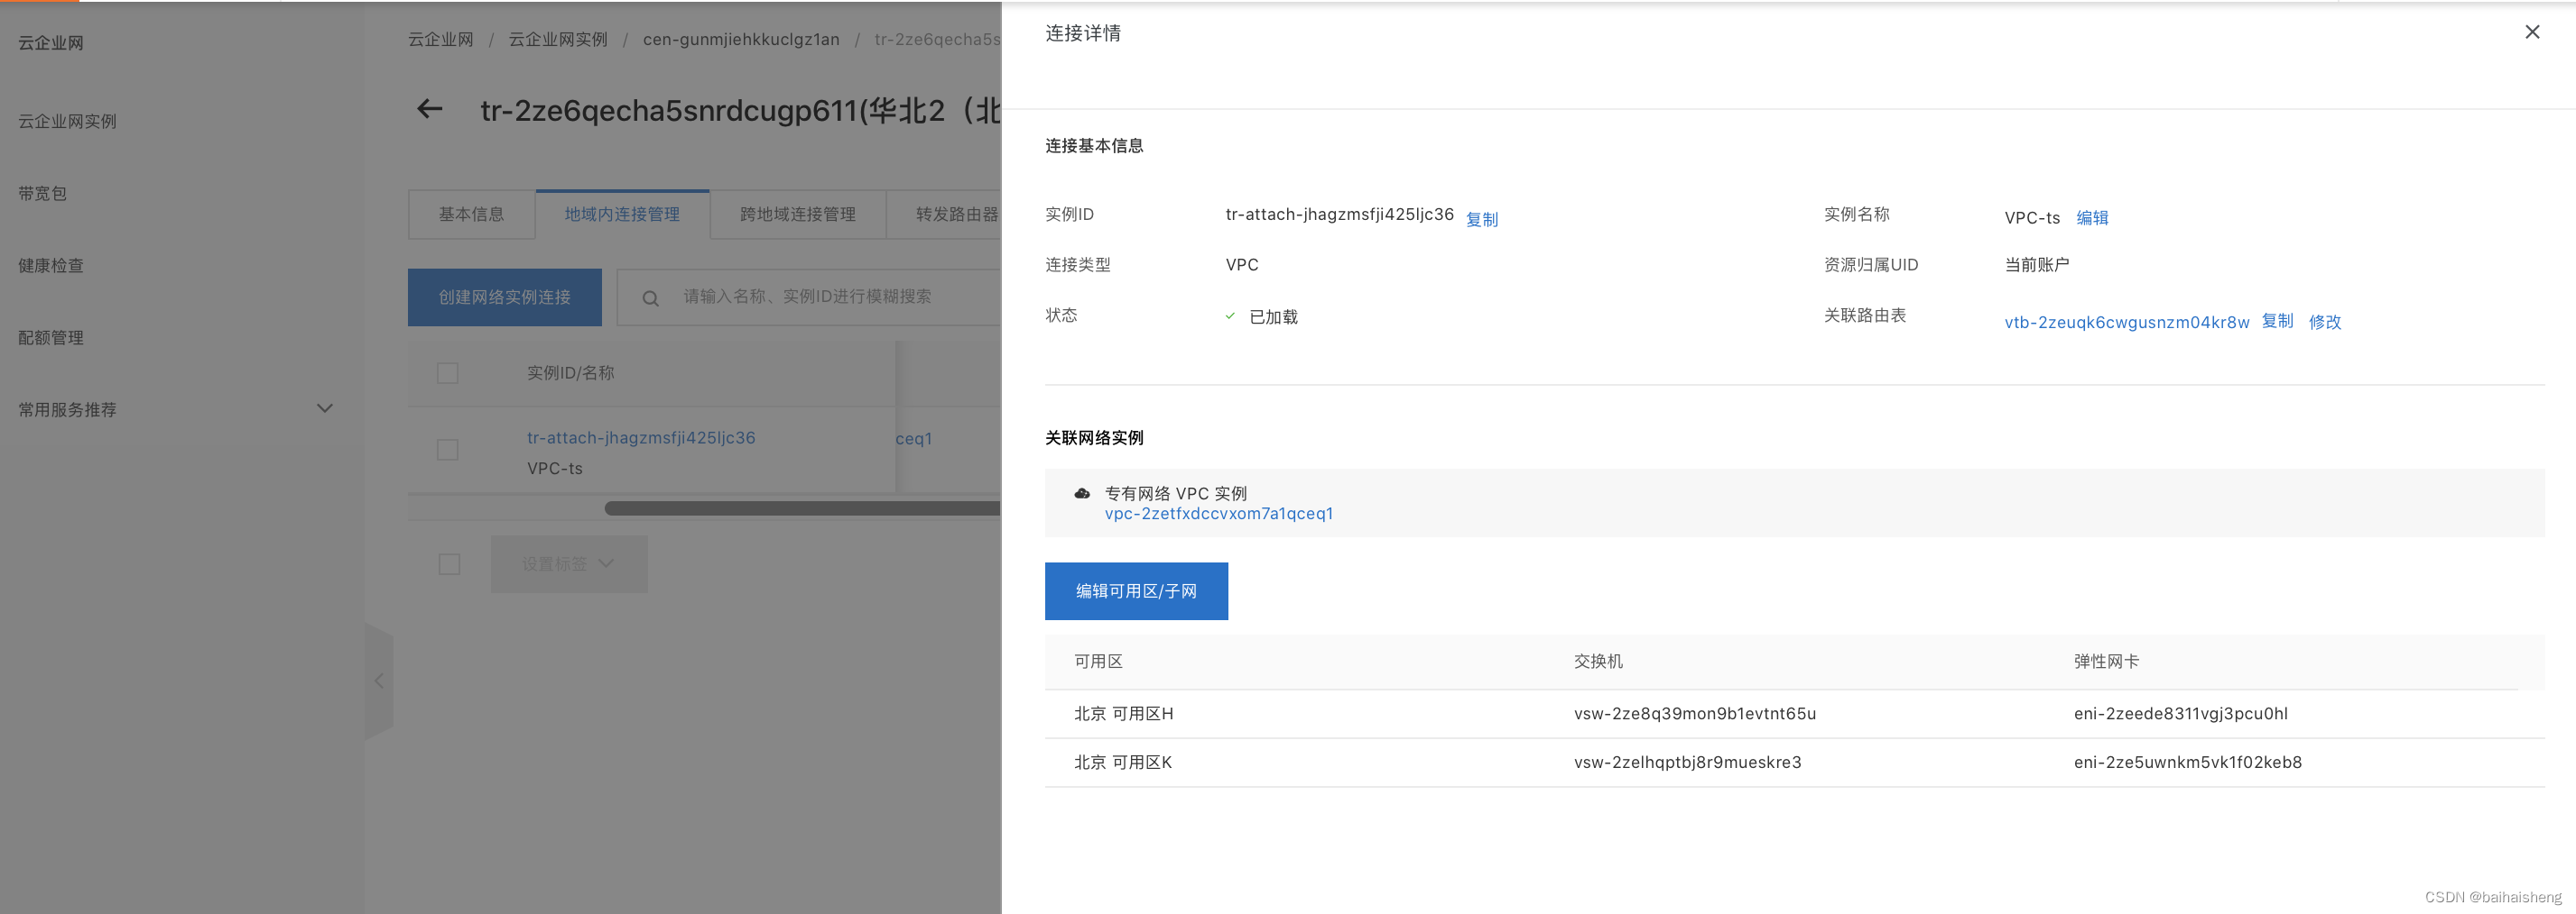2576x914 pixels.
Task: Switch to the 基本信息 tab
Action: tap(471, 213)
